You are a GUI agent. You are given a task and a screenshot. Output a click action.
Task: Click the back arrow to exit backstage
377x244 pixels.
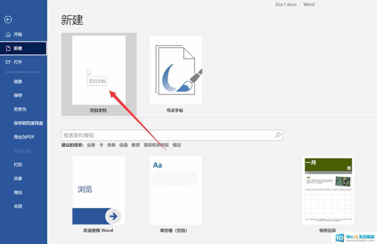(8, 20)
